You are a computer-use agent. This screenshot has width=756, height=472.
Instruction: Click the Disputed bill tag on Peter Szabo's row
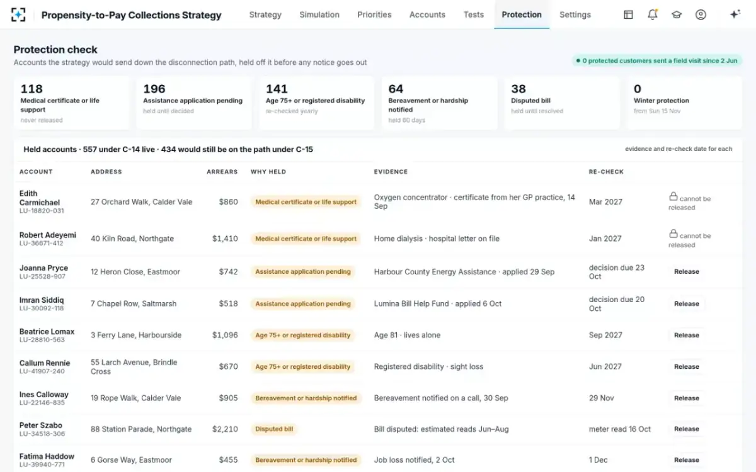274,429
